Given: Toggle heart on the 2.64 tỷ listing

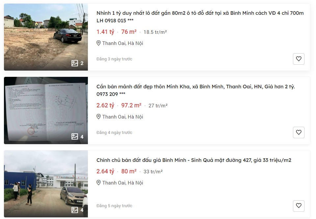Looking at the screenshot, I should pos(299,206).
